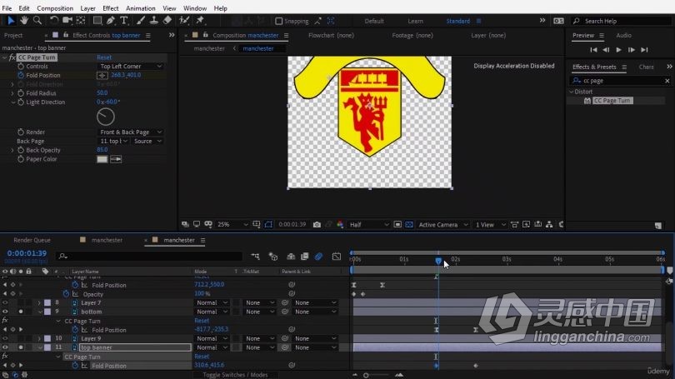Expand Layer 7 in the timeline
Image resolution: width=675 pixels, height=379 pixels.
click(x=39, y=303)
